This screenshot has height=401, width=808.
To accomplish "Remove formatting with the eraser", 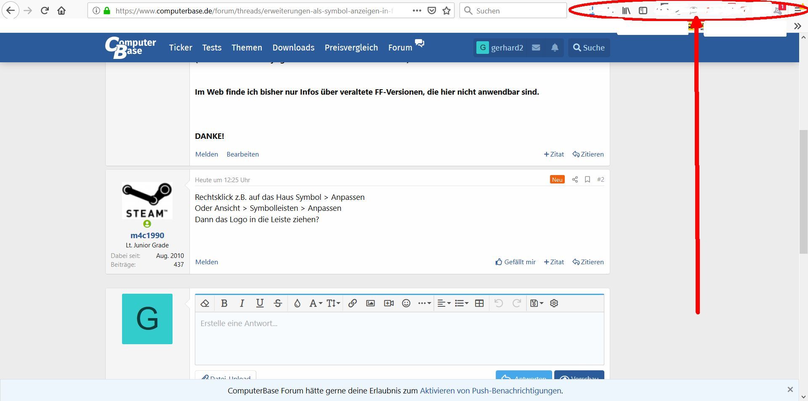I will pyautogui.click(x=205, y=303).
